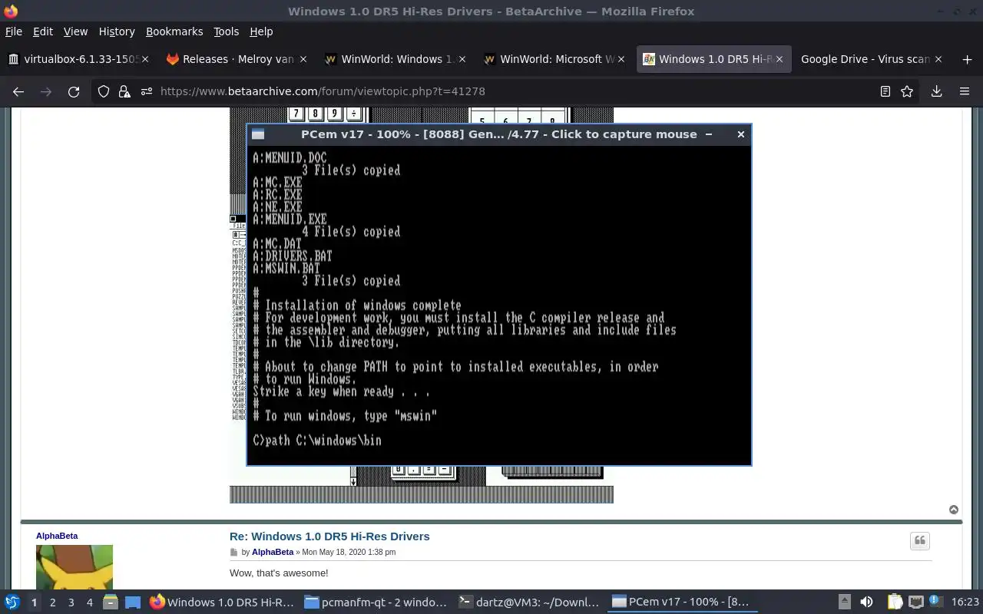Click the system clock showing 16:23
983x614 pixels.
(x=965, y=602)
